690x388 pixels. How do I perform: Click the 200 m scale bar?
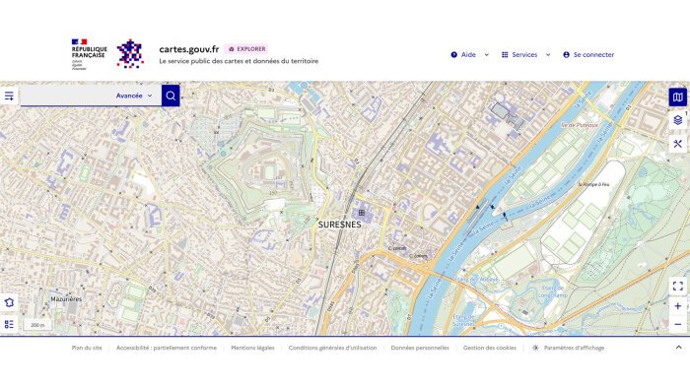coord(37,325)
